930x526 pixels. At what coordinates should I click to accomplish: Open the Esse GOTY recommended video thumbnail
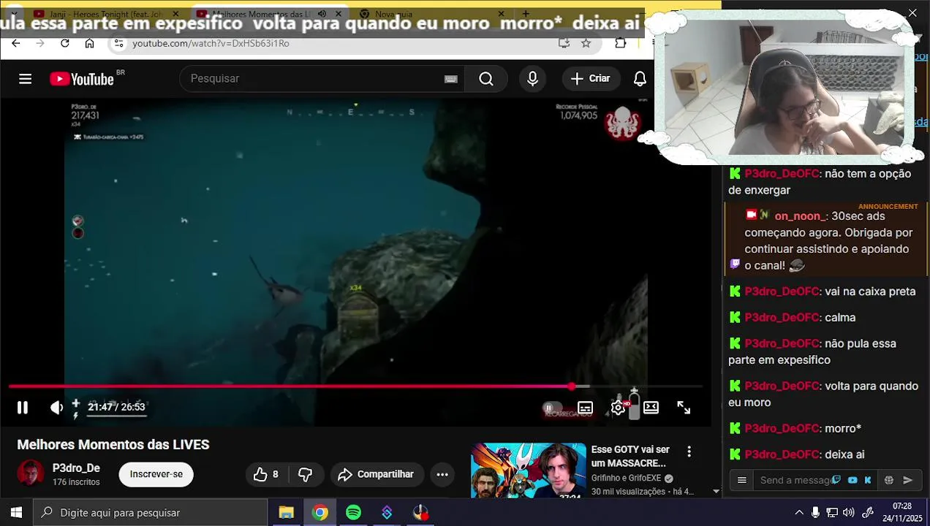[529, 470]
